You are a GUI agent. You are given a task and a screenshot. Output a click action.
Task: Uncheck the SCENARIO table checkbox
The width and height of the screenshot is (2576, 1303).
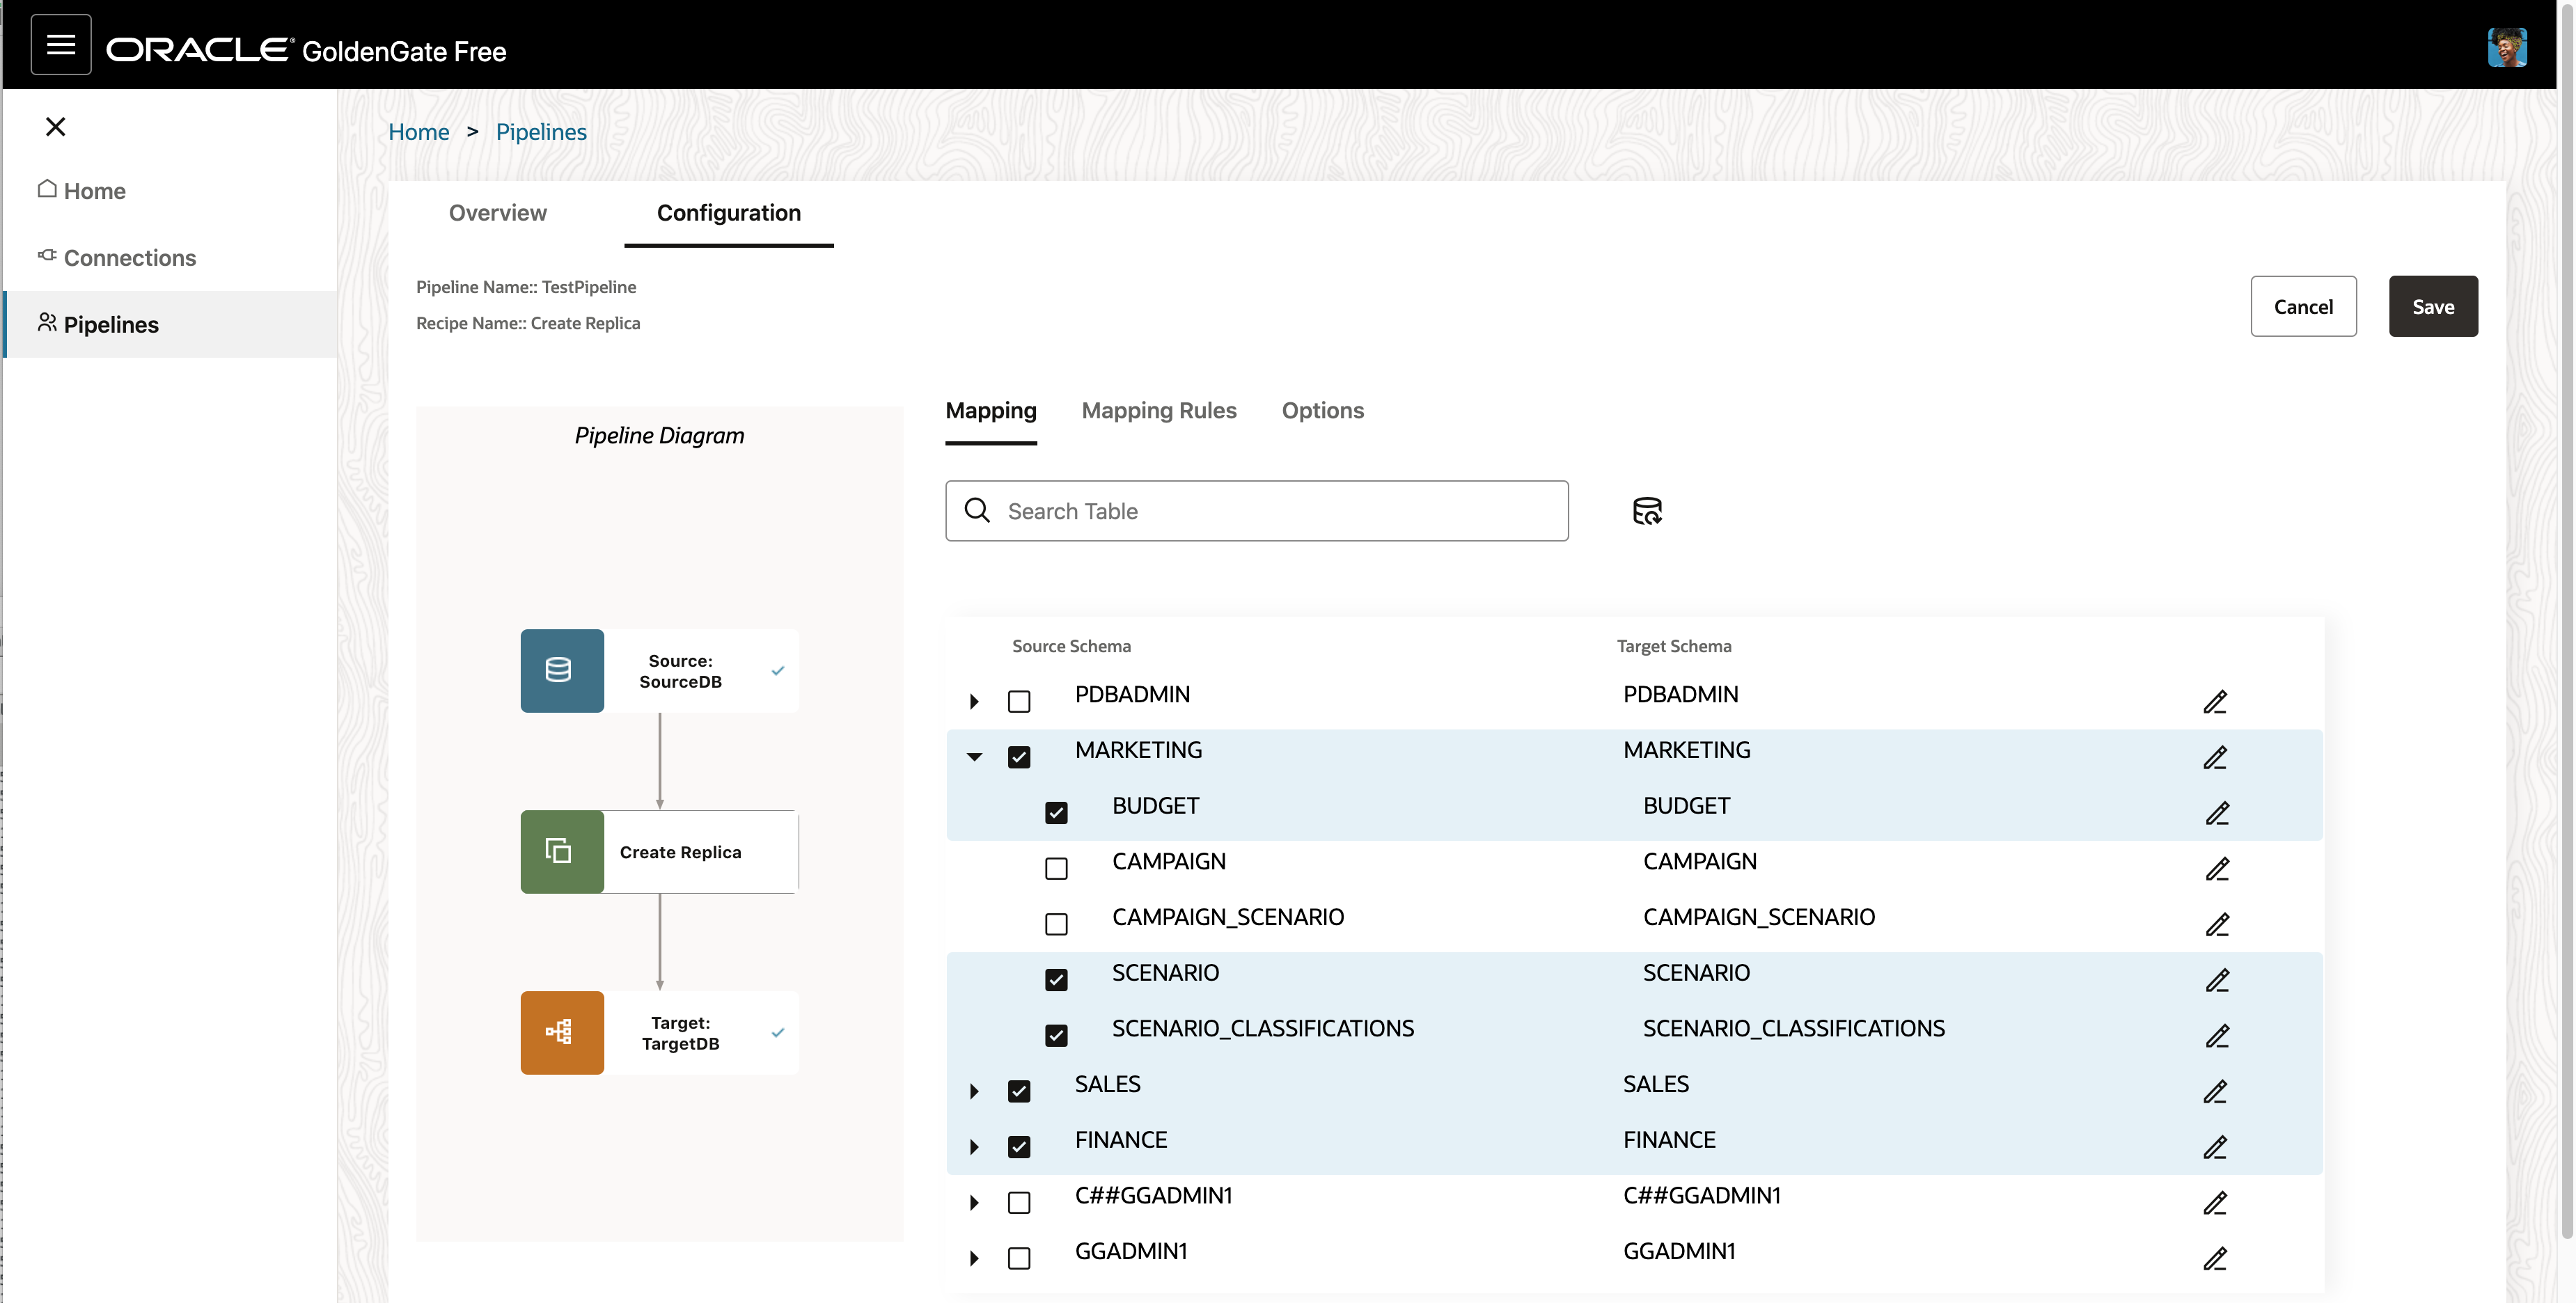point(1056,979)
